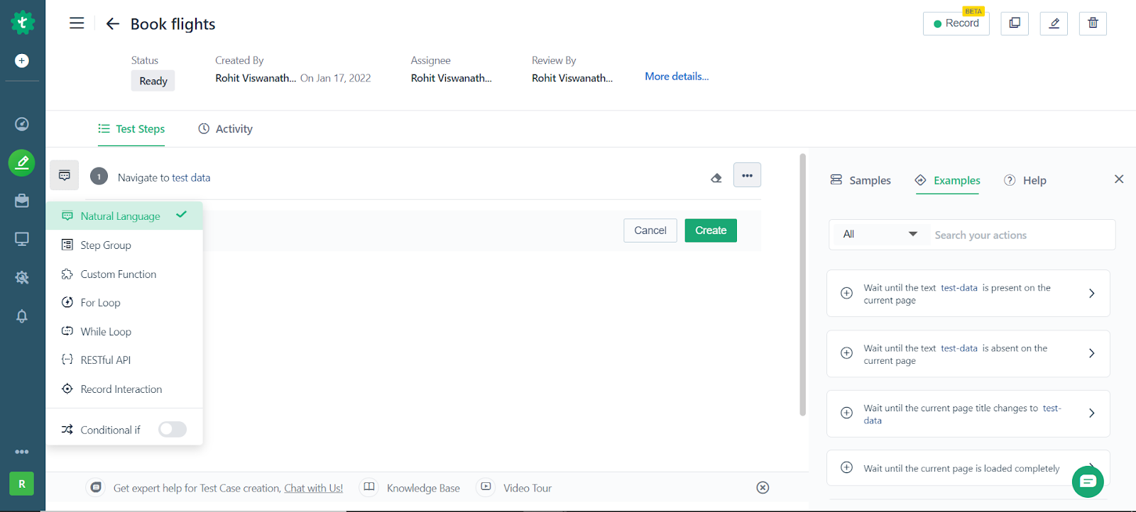The height and width of the screenshot is (512, 1136).
Task: Click the Create button
Action: (x=711, y=230)
